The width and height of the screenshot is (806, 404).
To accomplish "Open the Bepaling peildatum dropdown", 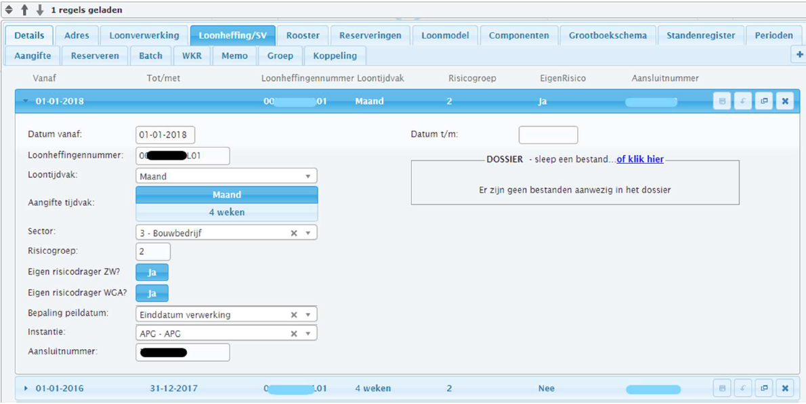I will 227,314.
